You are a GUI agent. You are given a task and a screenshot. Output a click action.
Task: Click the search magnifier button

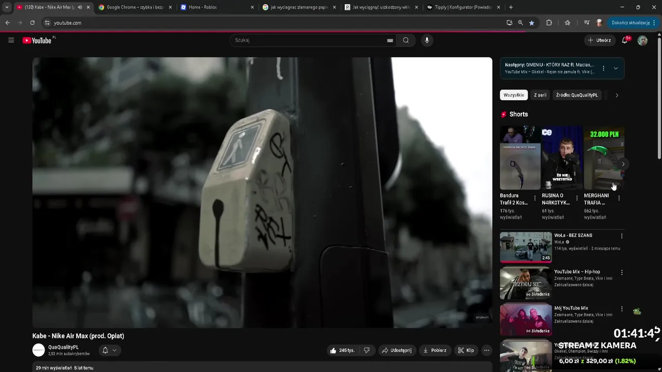(406, 40)
